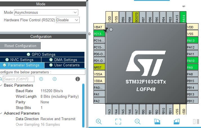This screenshot has height=128, width=201.
Task: Click the PB12 pin
Action: click(193, 101)
